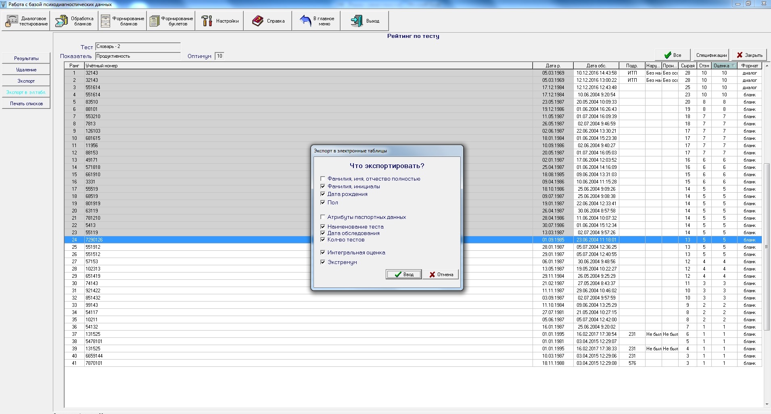Enable Фамилия, имя, отчество полностью checkbox
Screen dimensions: 771x414
(x=323, y=179)
